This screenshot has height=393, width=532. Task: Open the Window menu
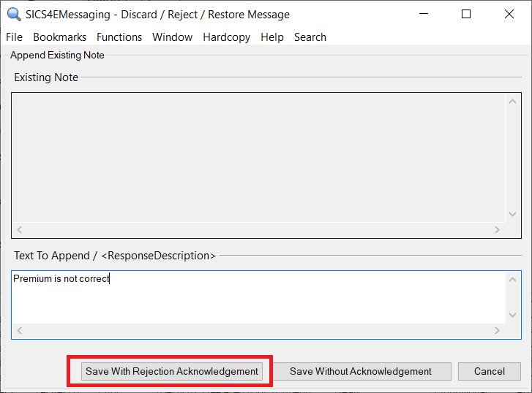coord(172,37)
